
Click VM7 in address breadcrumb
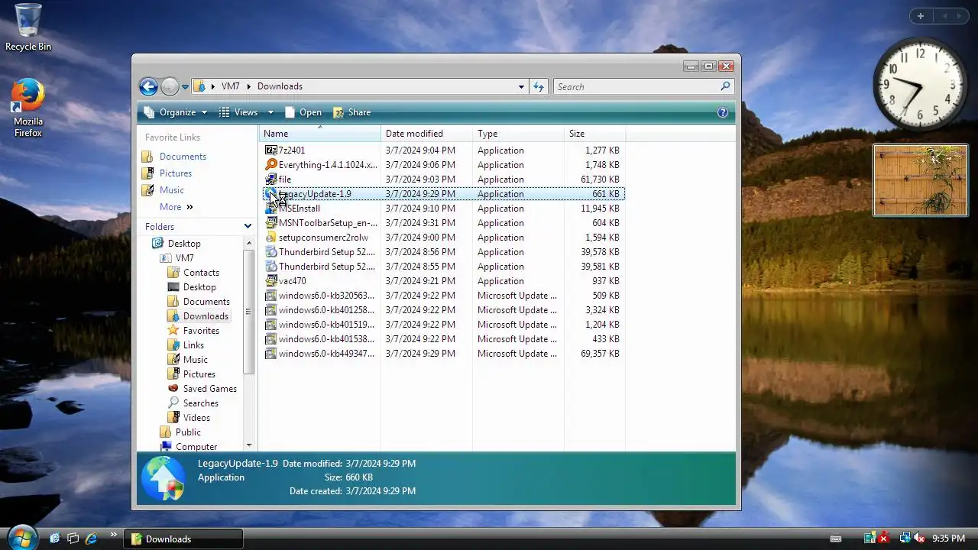pyautogui.click(x=230, y=86)
